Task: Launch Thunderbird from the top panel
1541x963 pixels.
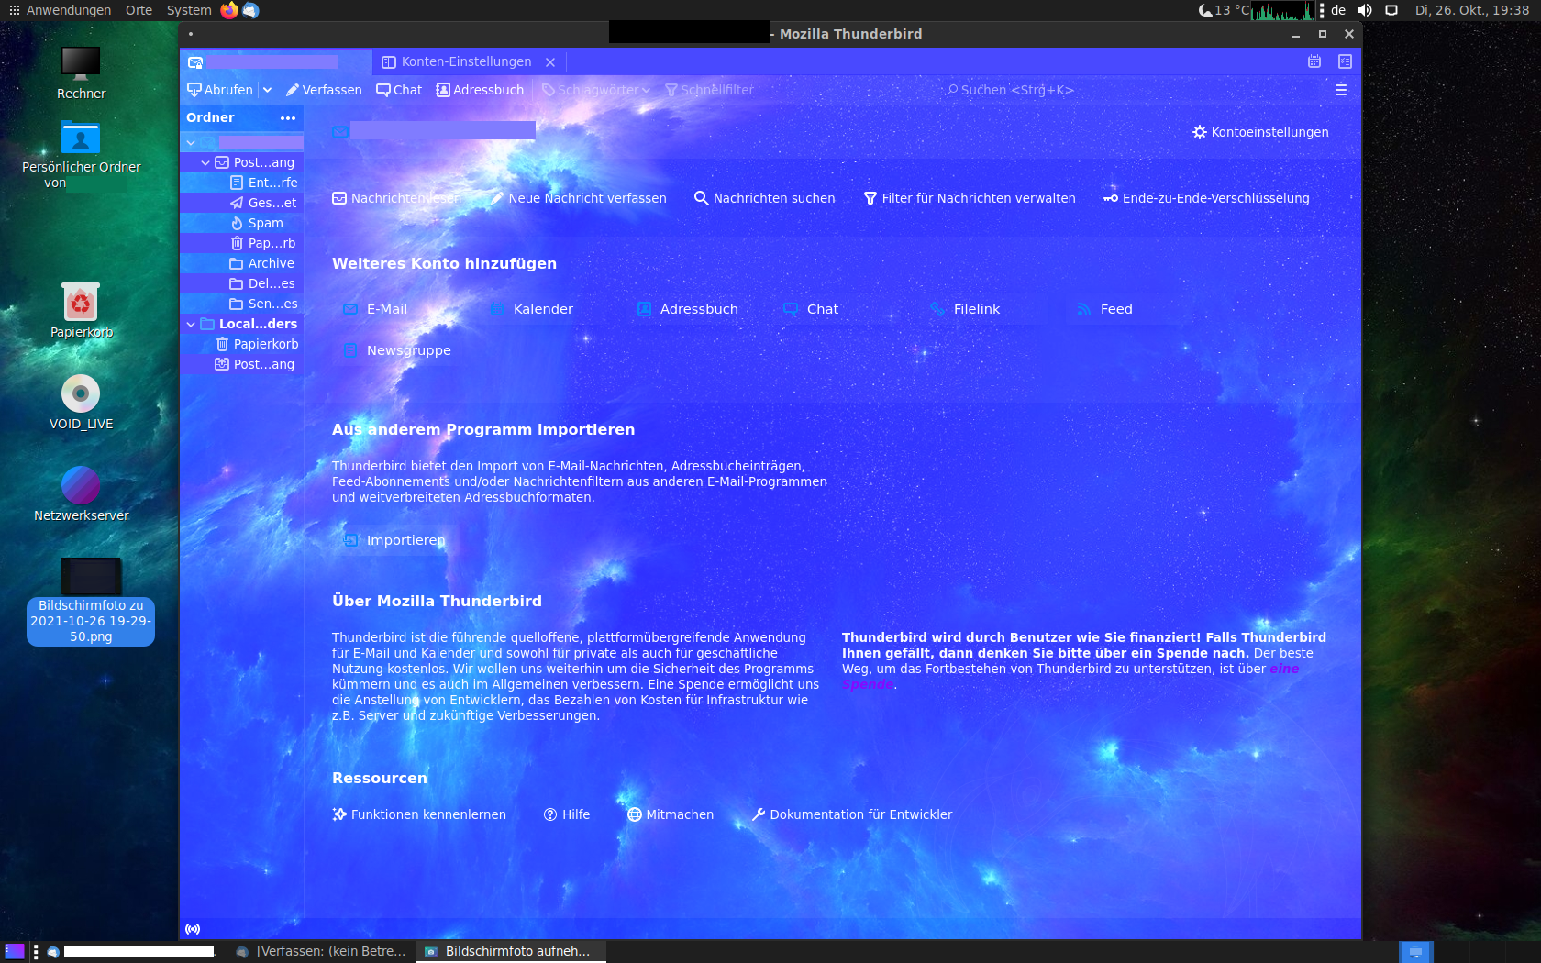Action: 250,10
